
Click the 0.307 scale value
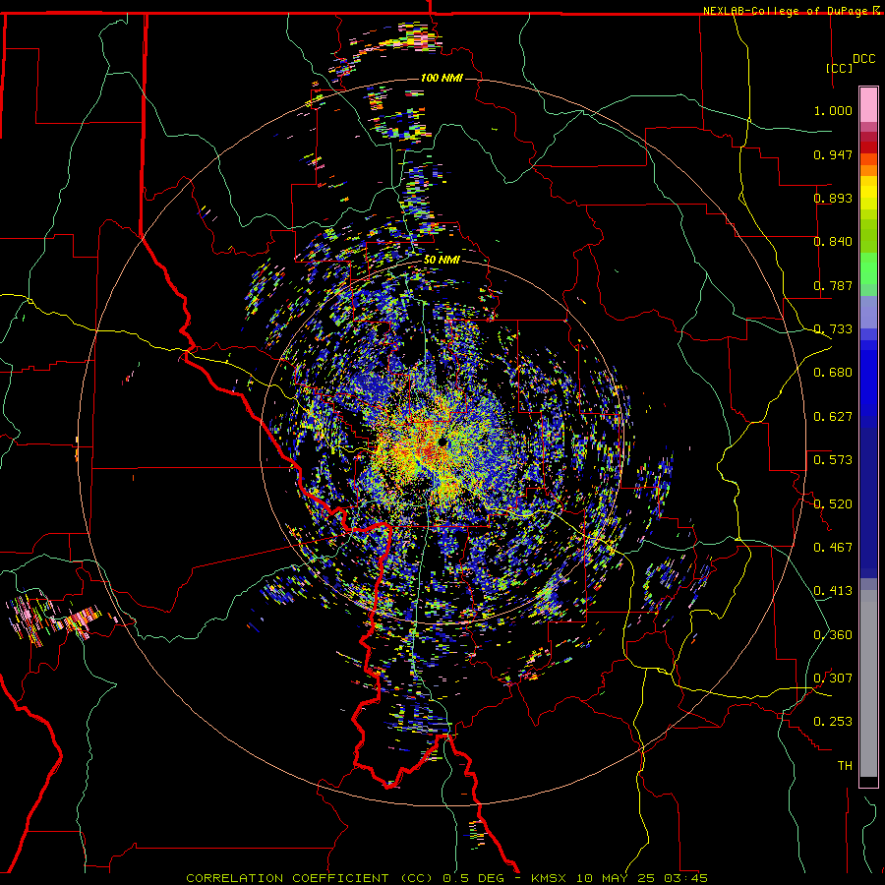(833, 678)
